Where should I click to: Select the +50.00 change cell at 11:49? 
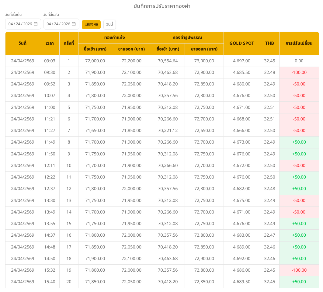point(299,142)
